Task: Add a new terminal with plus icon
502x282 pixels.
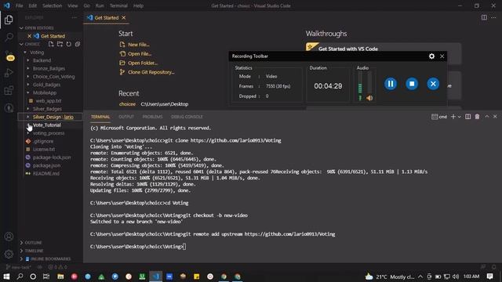Action: [x=453, y=117]
